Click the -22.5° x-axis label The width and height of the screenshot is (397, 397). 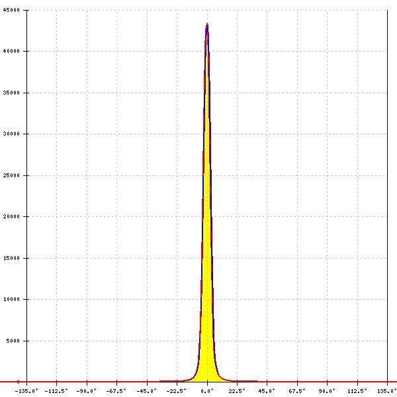pyautogui.click(x=176, y=391)
